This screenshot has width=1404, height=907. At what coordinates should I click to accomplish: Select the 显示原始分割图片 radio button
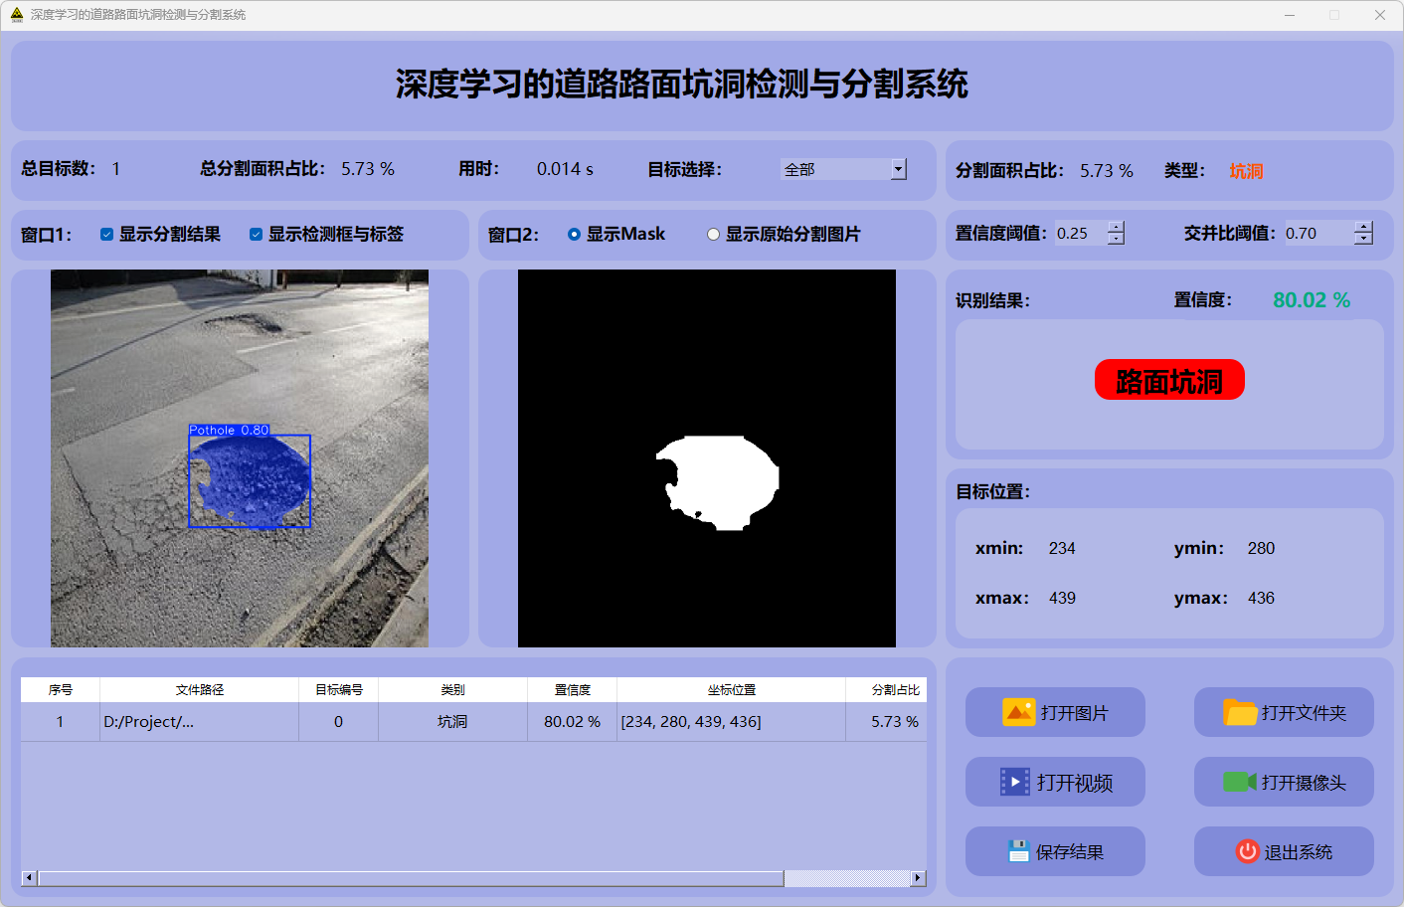(x=713, y=235)
